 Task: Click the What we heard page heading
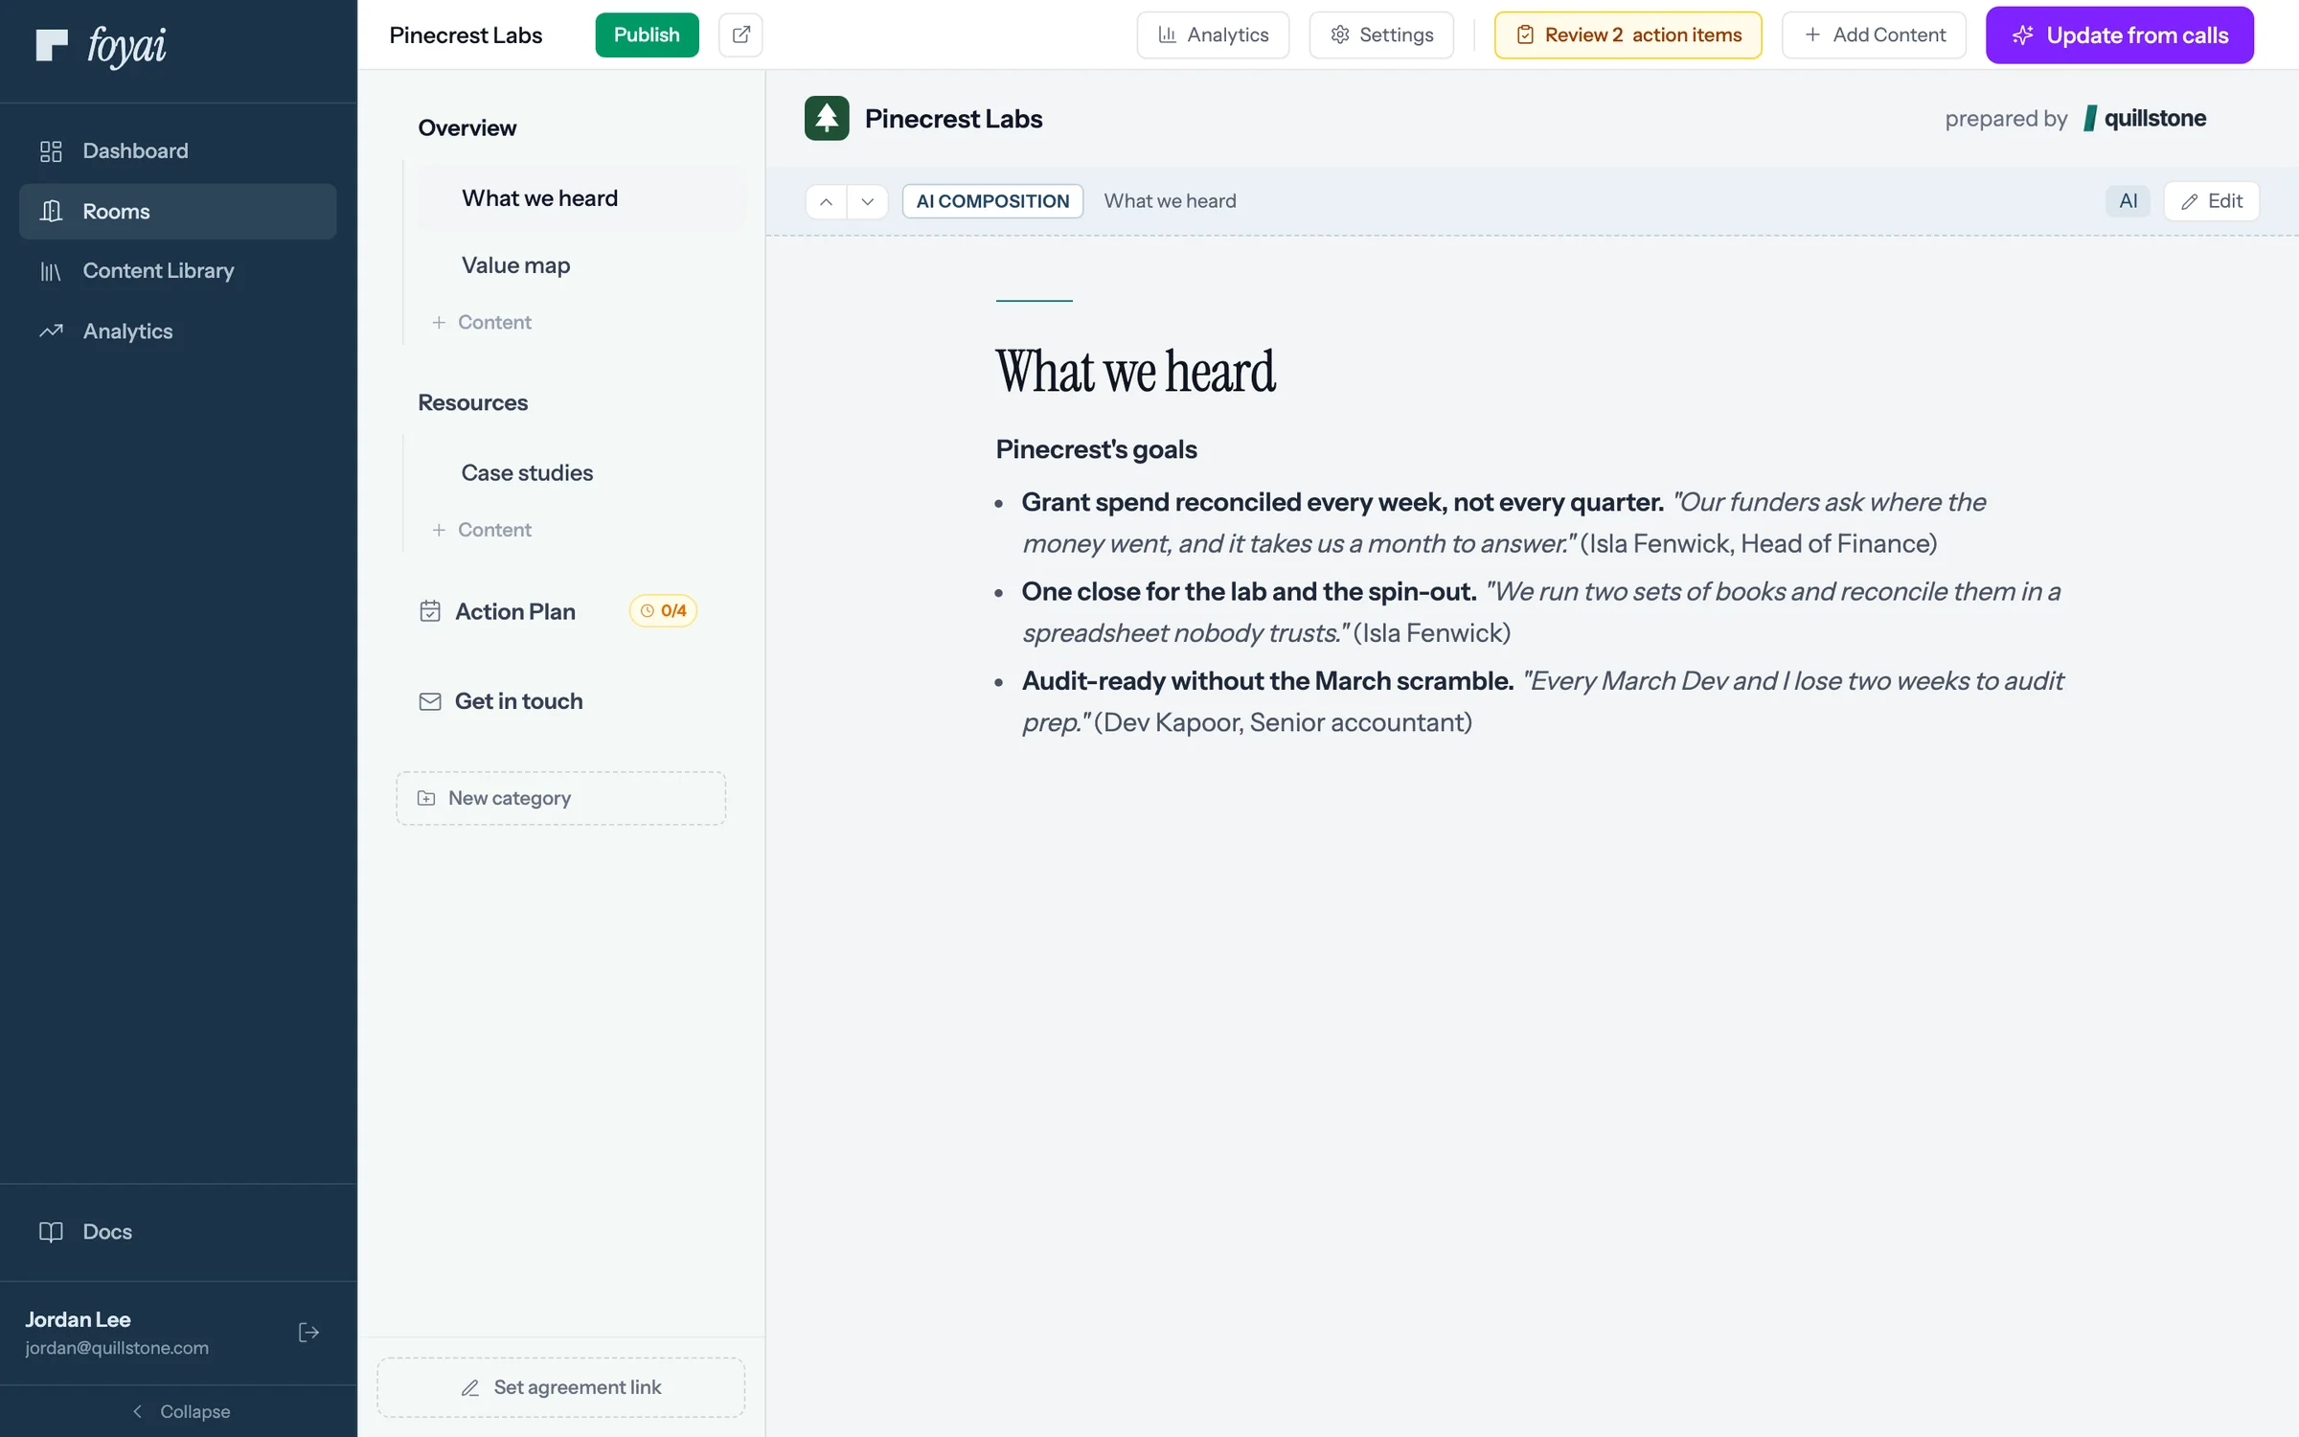1136,372
